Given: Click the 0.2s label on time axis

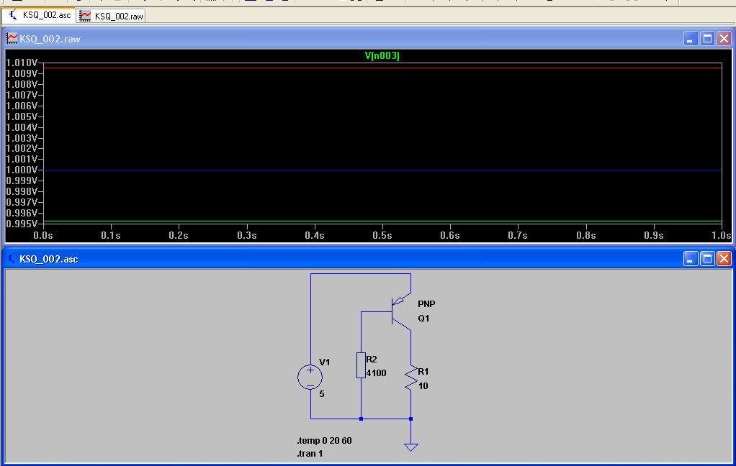Looking at the screenshot, I should tap(179, 235).
